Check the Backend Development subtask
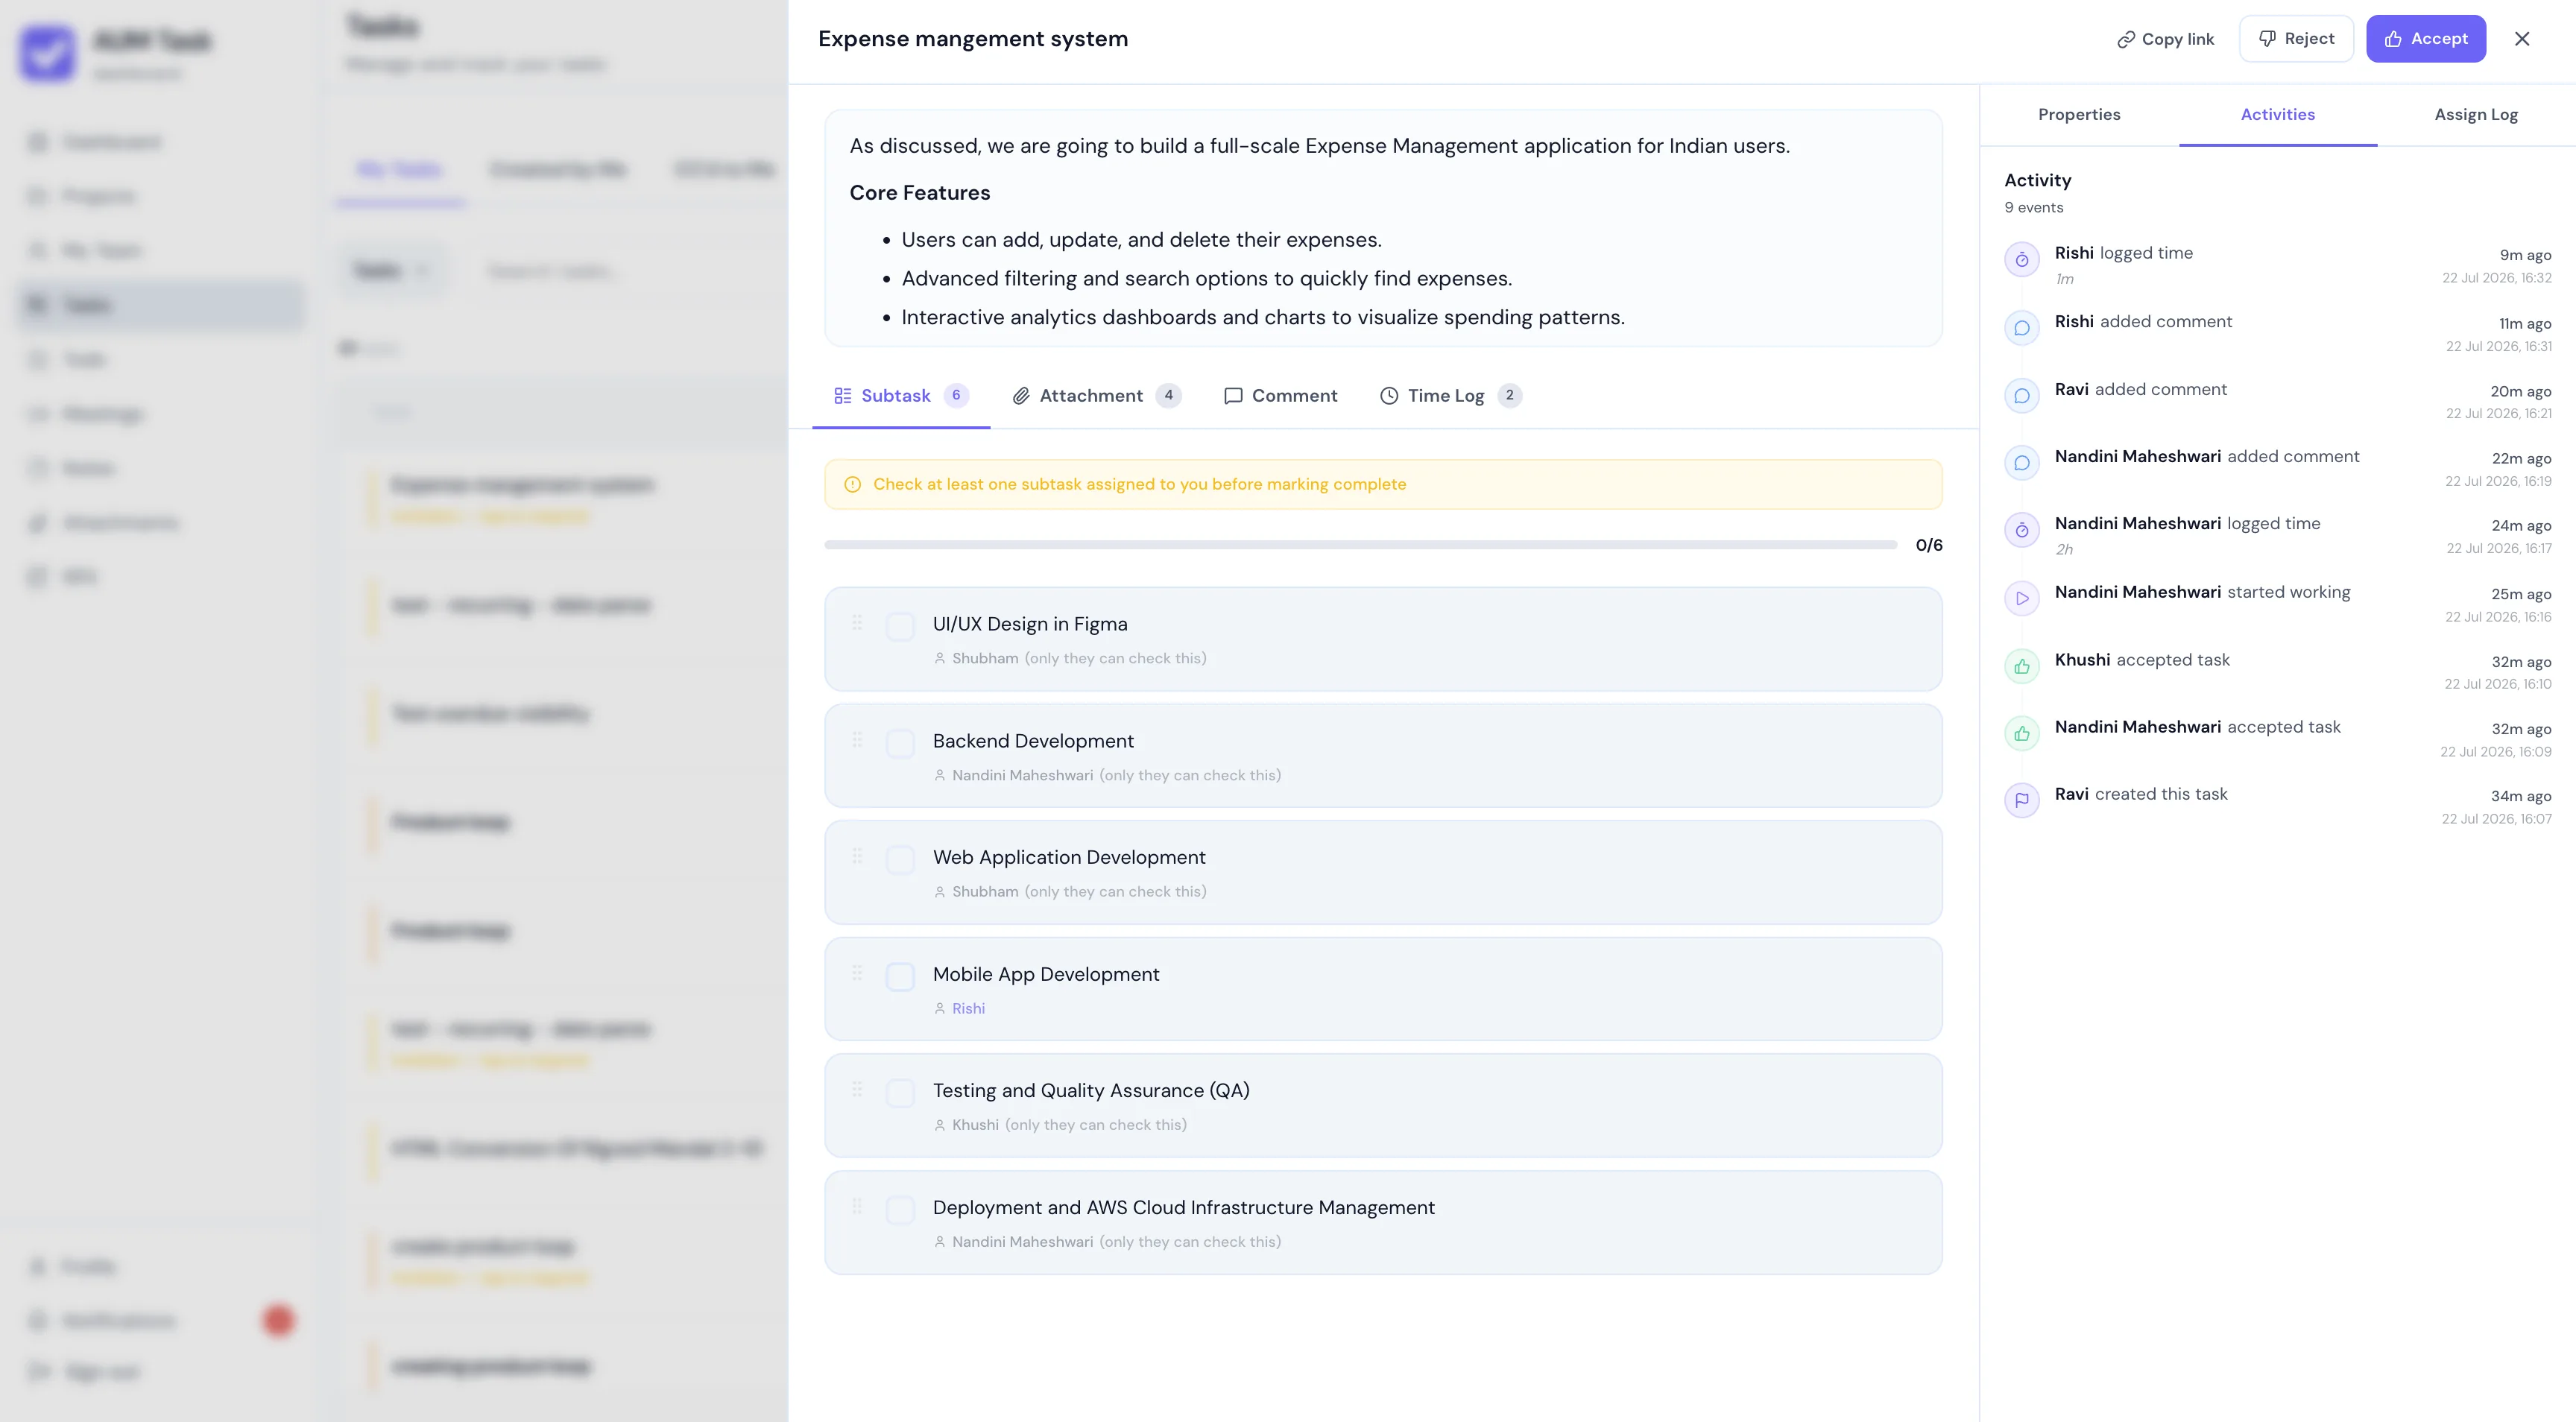The height and width of the screenshot is (1422, 2576). 900,744
